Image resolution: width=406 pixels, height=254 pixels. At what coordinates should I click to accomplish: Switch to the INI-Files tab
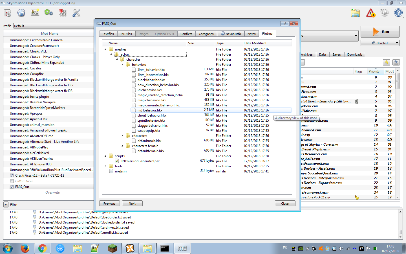pos(126,34)
